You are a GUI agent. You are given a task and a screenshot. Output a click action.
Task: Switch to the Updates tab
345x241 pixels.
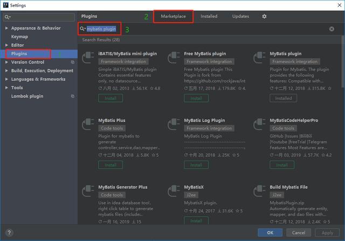coord(240,16)
